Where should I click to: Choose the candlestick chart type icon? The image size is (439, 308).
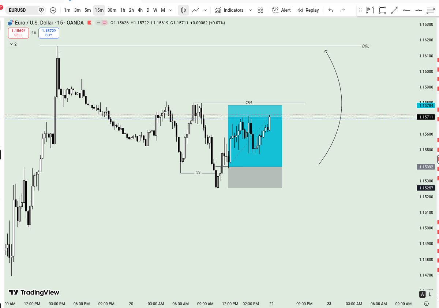[184, 10]
